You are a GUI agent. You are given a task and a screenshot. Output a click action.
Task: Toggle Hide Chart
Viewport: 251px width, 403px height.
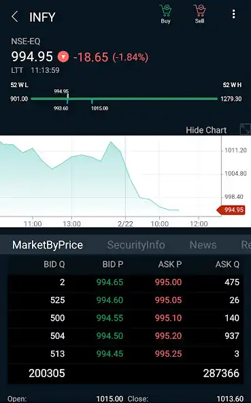[206, 130]
